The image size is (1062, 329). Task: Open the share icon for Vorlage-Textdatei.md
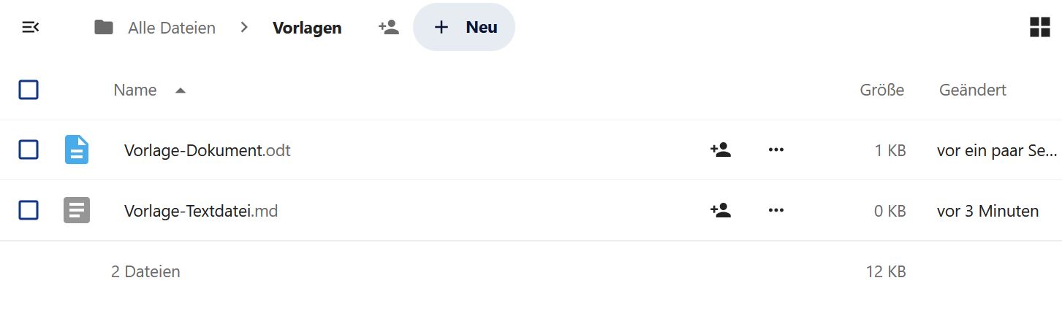[x=720, y=211]
